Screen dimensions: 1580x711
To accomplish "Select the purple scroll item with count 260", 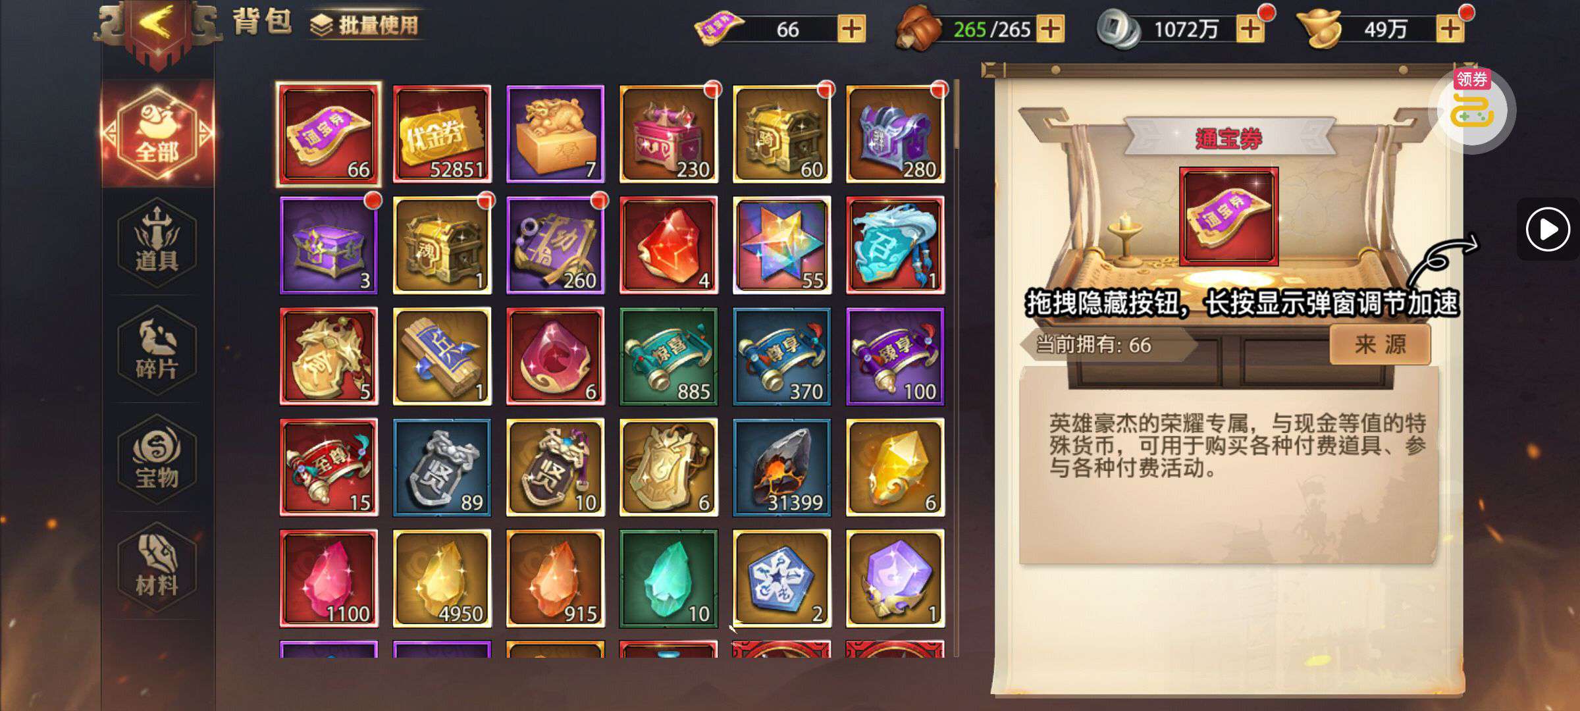I will (555, 245).
